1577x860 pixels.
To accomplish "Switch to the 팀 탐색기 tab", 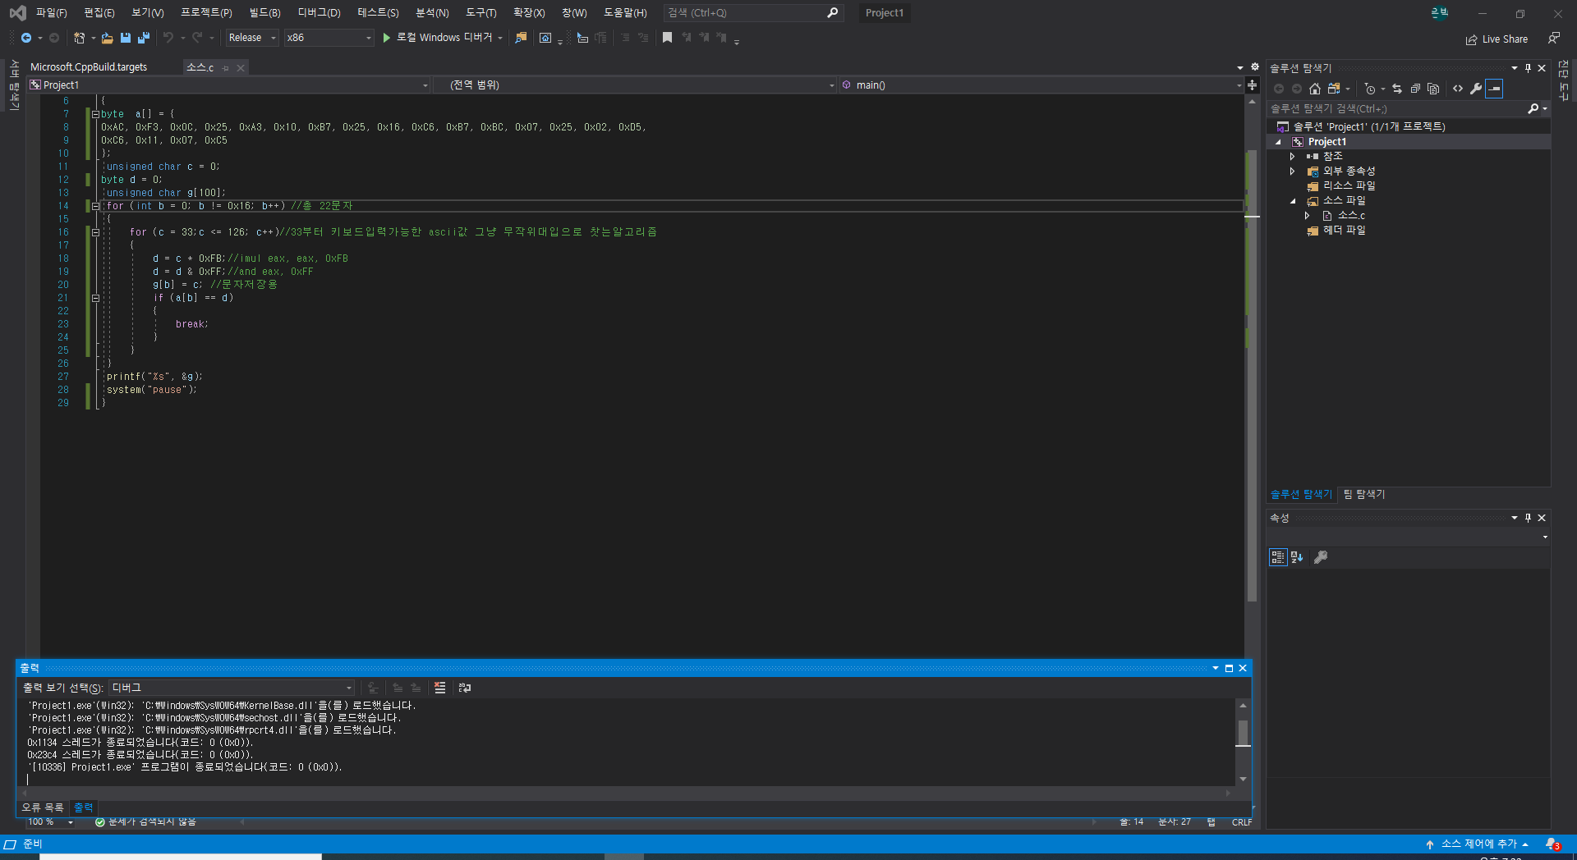I will [x=1363, y=494].
